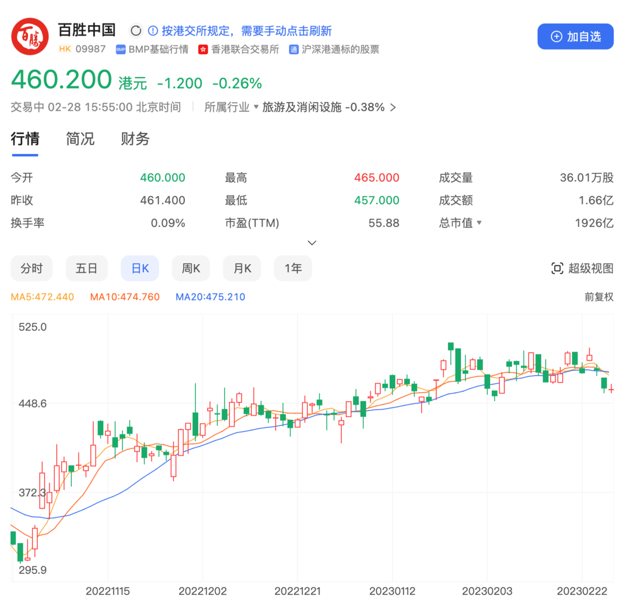The width and height of the screenshot is (630, 607).
Task: Click the MA20:475.210 indicator label
Action: pos(210,297)
